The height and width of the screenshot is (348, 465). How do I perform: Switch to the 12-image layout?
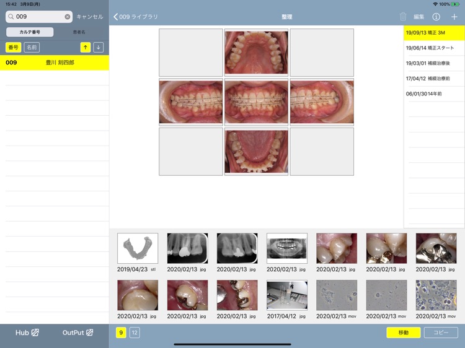coord(135,333)
